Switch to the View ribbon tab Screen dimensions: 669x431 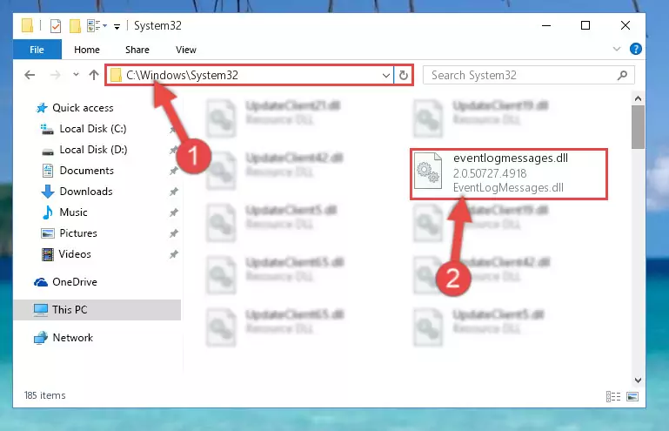click(186, 50)
